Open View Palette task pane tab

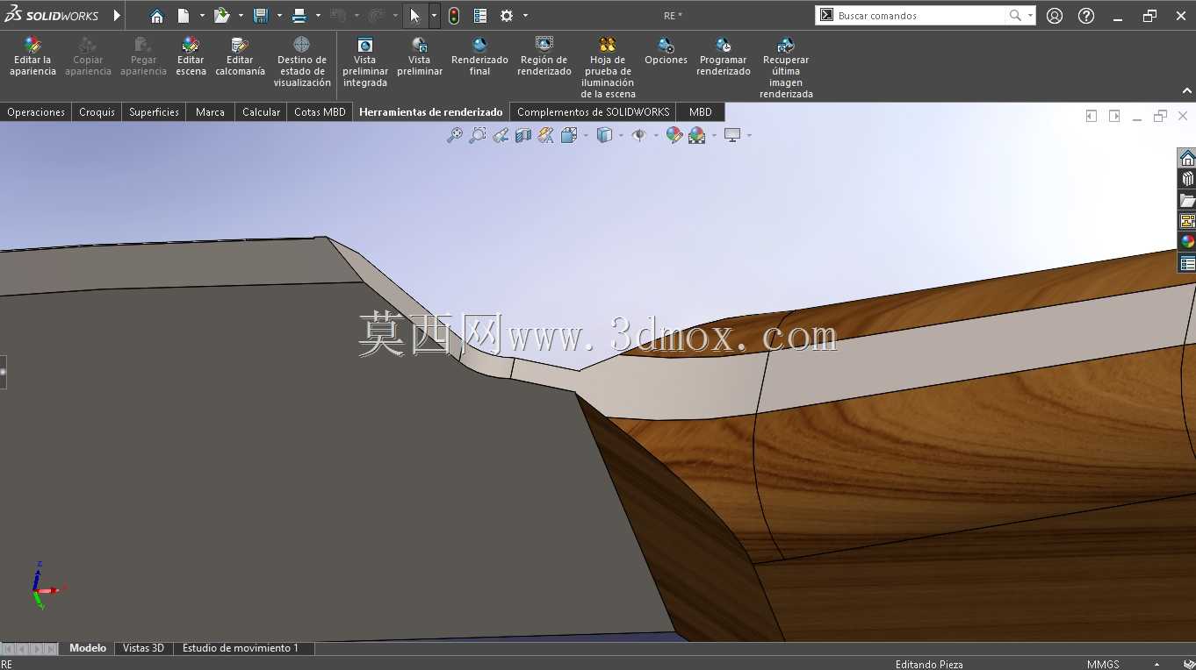pos(1187,221)
